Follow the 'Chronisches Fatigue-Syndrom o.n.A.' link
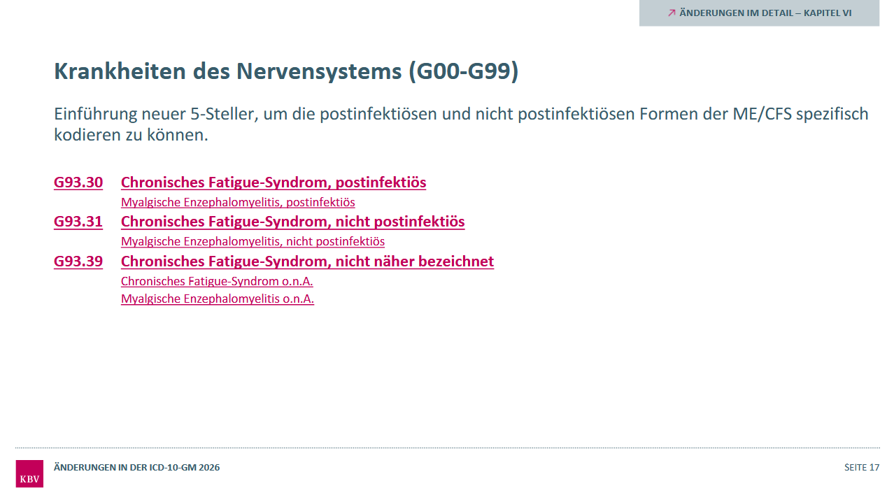 (x=217, y=281)
